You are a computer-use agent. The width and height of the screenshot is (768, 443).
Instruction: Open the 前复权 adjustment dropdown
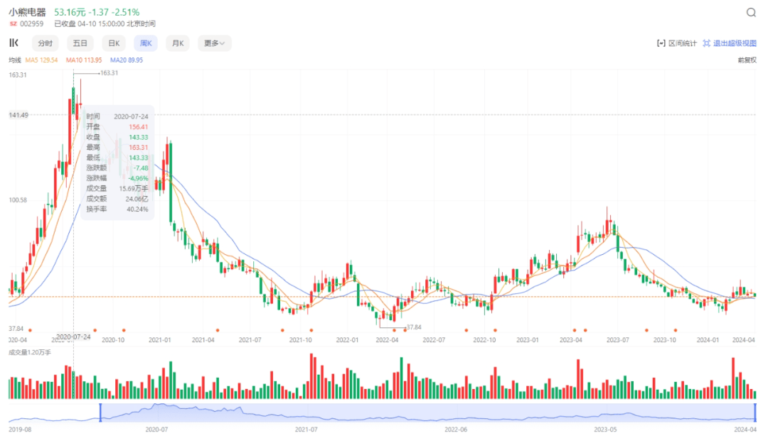click(x=747, y=60)
